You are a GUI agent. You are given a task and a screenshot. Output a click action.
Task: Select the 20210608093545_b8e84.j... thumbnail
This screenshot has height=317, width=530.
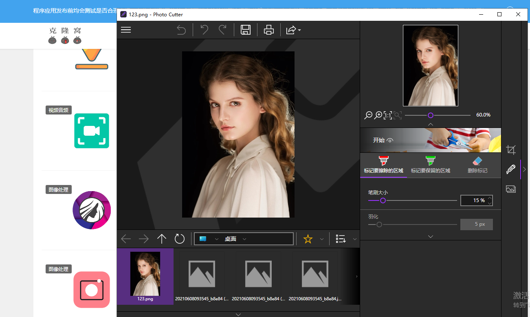coord(316,277)
